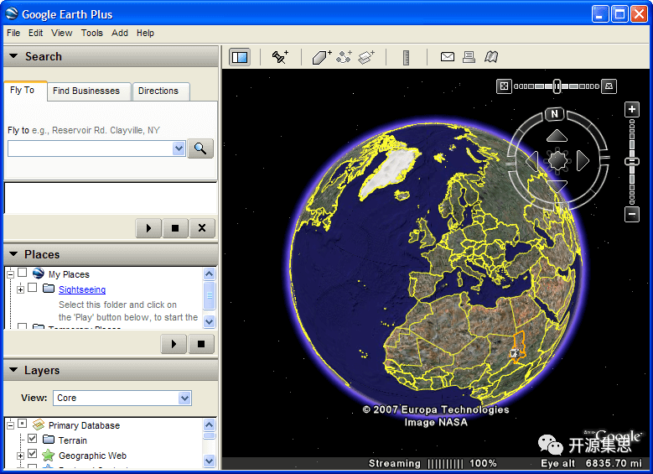The image size is (653, 474).
Task: Move view right with the navigator arrow
Action: [583, 160]
